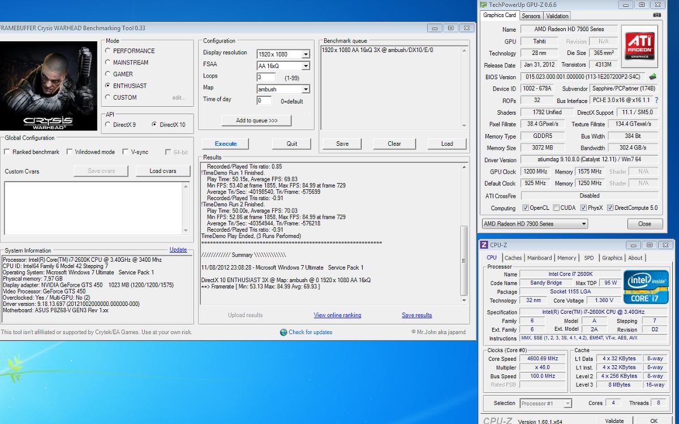The height and width of the screenshot is (424, 679).
Task: Click the Time of day input field
Action: pyautogui.click(x=264, y=101)
